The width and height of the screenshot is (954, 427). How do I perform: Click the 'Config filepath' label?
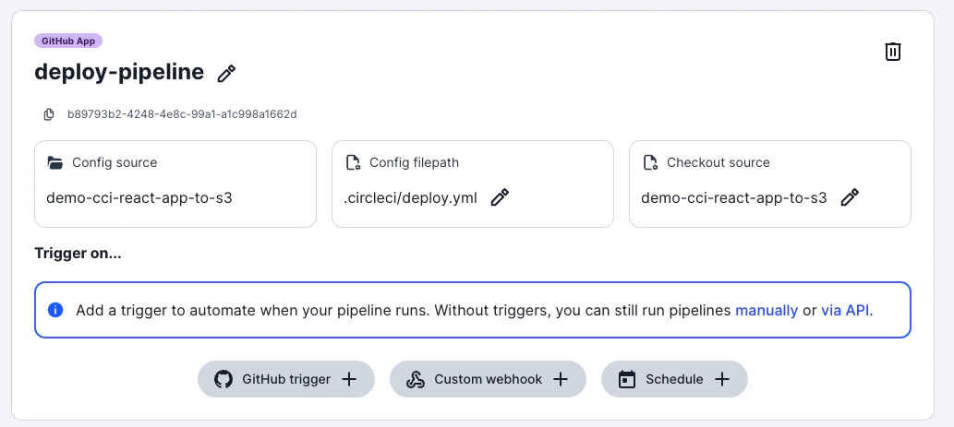click(x=415, y=163)
